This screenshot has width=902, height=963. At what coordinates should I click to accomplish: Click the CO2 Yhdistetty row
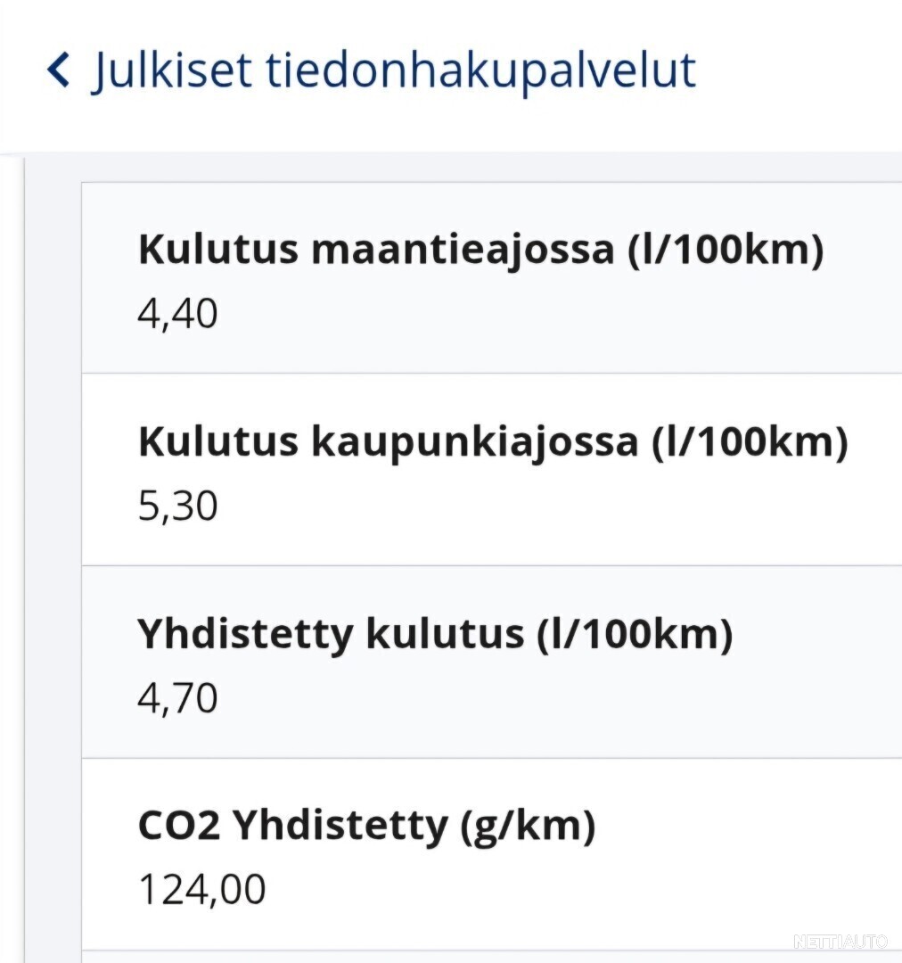(492, 854)
